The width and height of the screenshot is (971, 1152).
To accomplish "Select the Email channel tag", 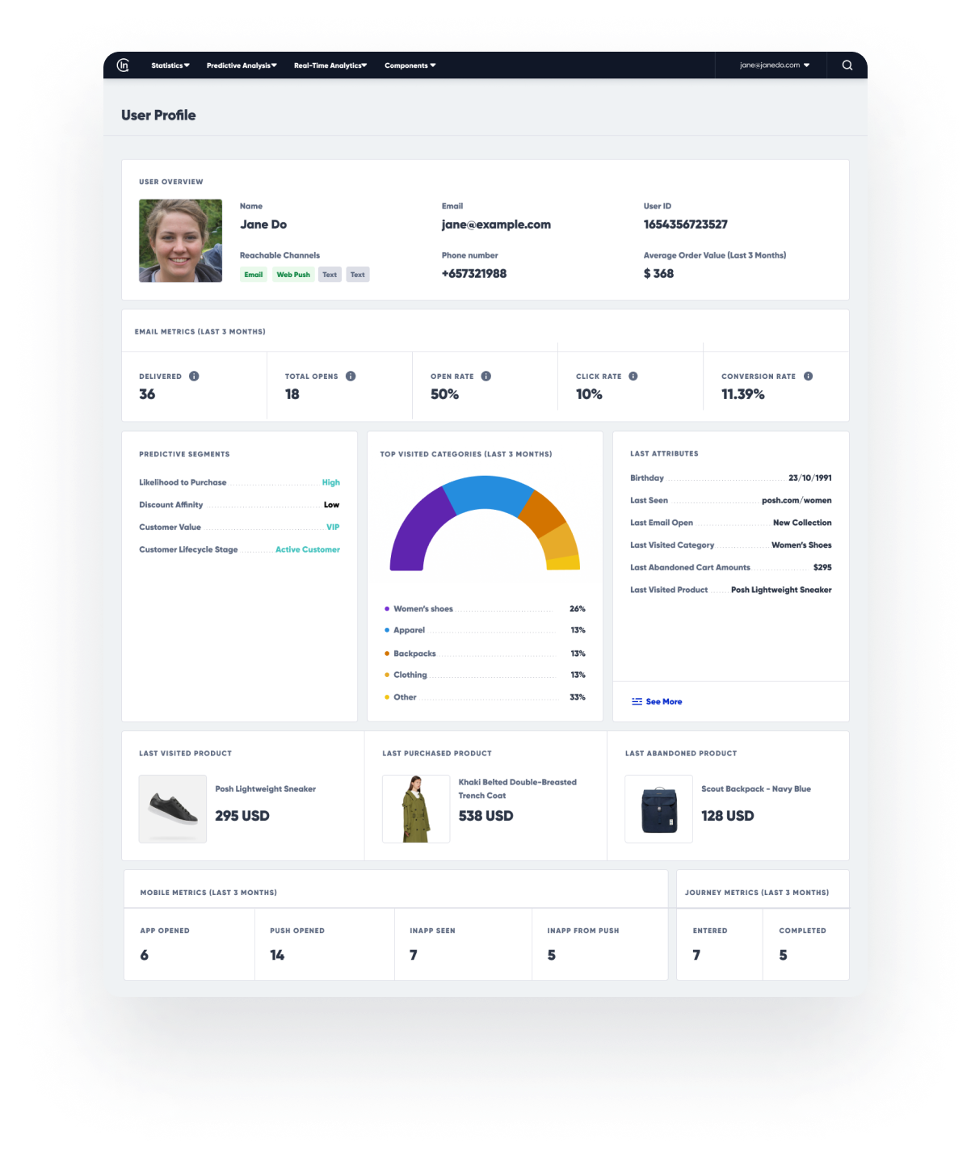I will (254, 275).
